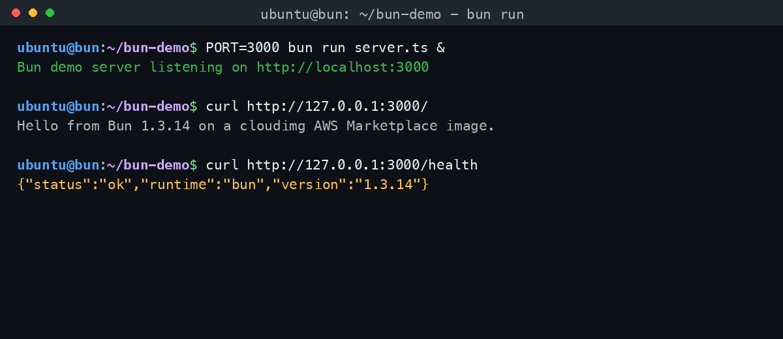Click the command 'PORT=3000 bun run server.ts &'
783x339 pixels.
coord(326,48)
